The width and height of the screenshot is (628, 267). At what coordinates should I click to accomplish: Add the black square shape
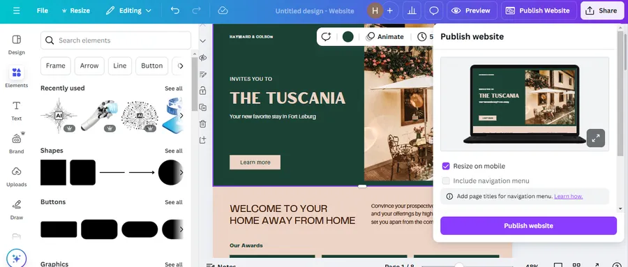coord(53,172)
